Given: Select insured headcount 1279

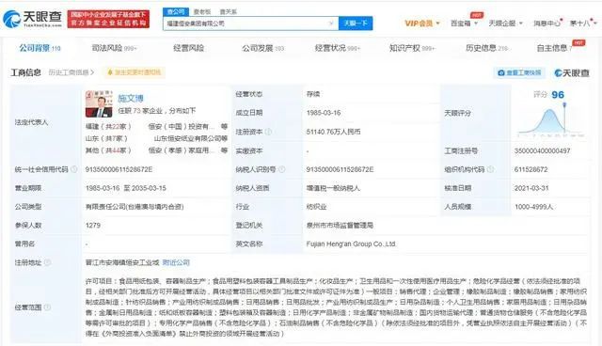Looking at the screenshot, I should click(93, 225).
